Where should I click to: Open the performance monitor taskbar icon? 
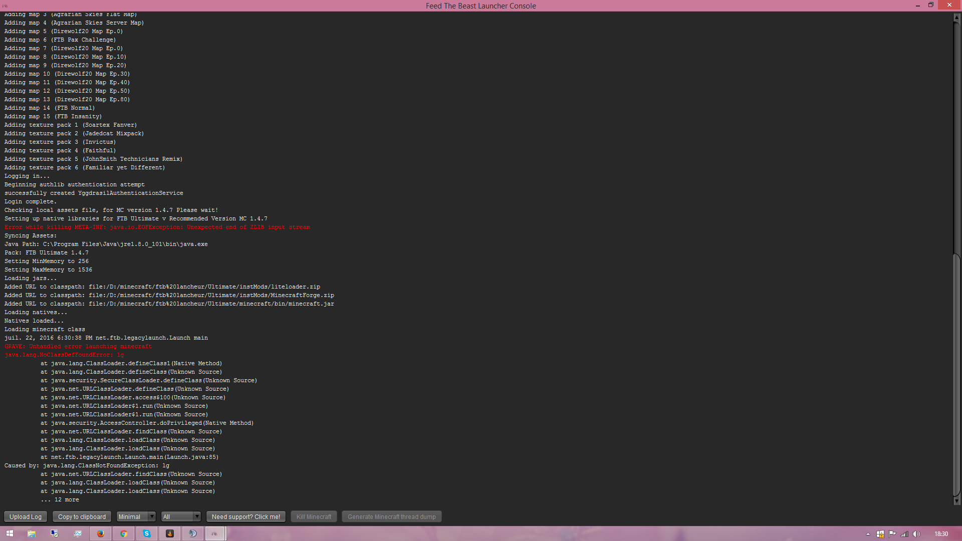[x=78, y=533]
